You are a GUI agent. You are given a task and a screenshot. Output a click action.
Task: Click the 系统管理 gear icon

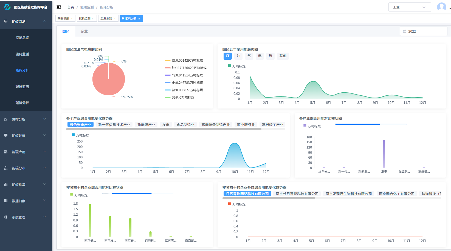click(x=5, y=217)
